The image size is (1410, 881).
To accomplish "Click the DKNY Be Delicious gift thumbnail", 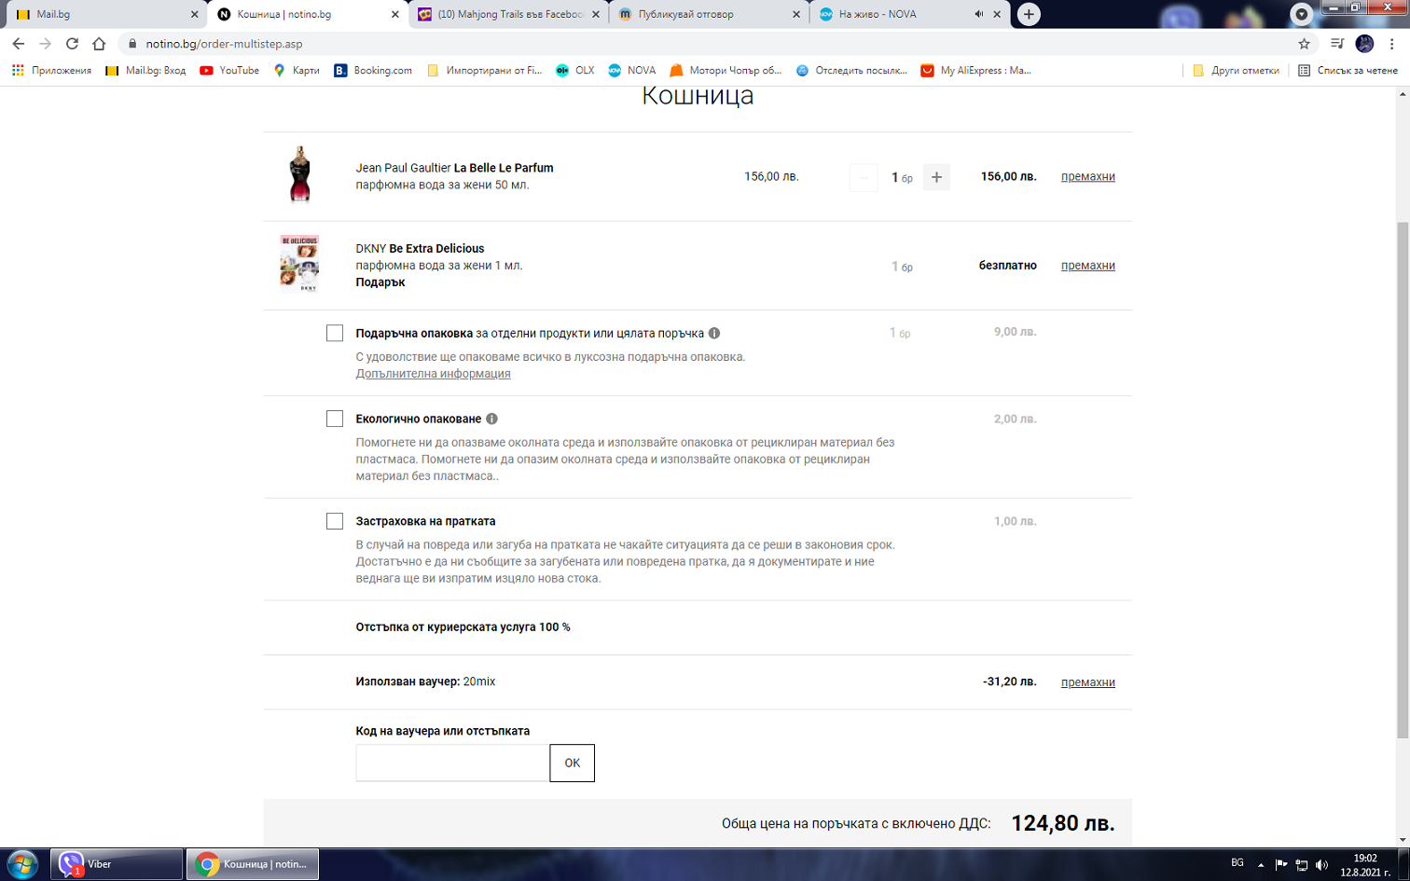I will (x=299, y=264).
